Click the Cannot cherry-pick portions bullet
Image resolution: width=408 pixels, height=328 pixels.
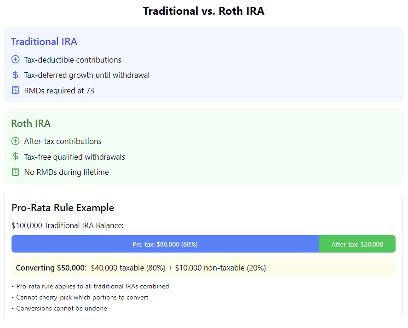coord(82,297)
